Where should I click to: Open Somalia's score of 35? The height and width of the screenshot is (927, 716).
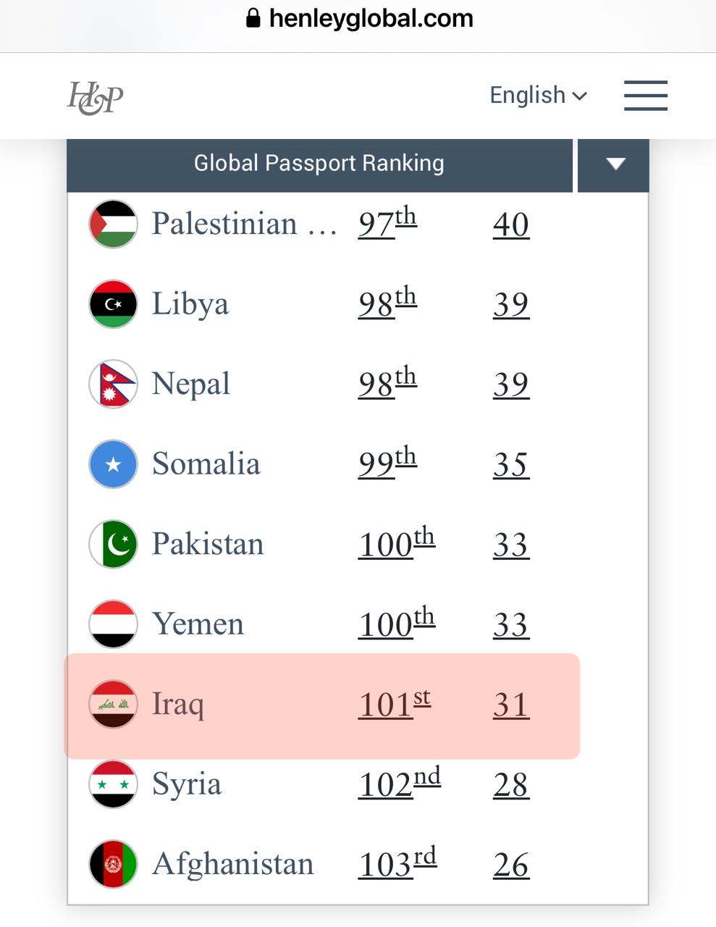(x=511, y=464)
